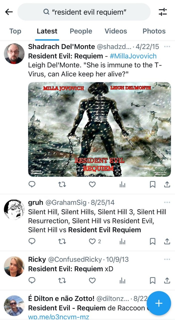This screenshot has height=320, width=175.
Task: Open gruh's profile avatar
Action: click(x=14, y=209)
